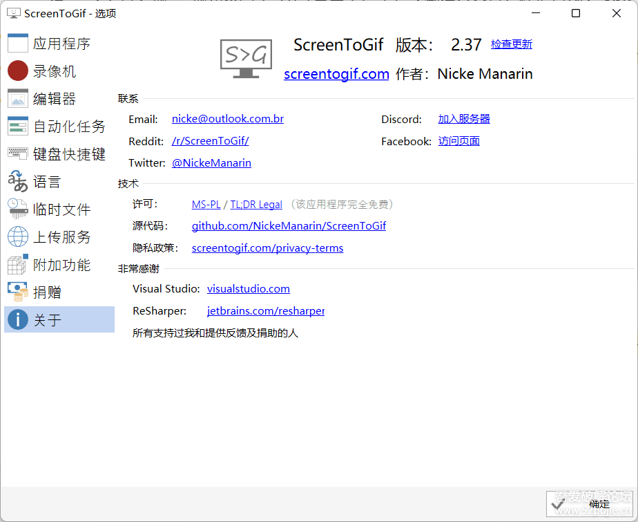Maximize the ScreenToGif options window
638x522 pixels.
(x=576, y=13)
